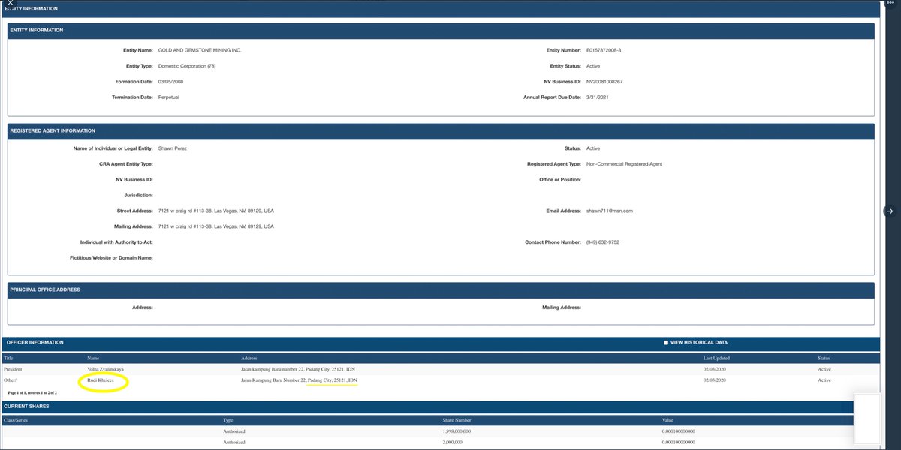Select annual report due date 3/31/2021
Image resolution: width=901 pixels, height=450 pixels.
(598, 97)
